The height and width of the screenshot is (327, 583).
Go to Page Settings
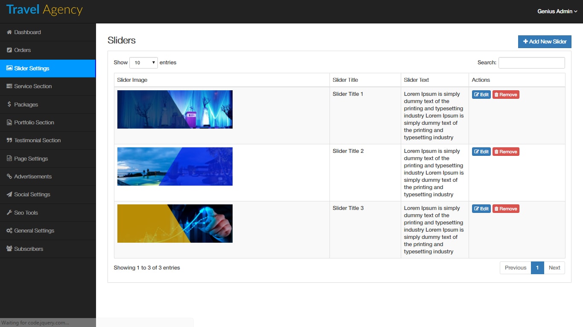(48, 158)
